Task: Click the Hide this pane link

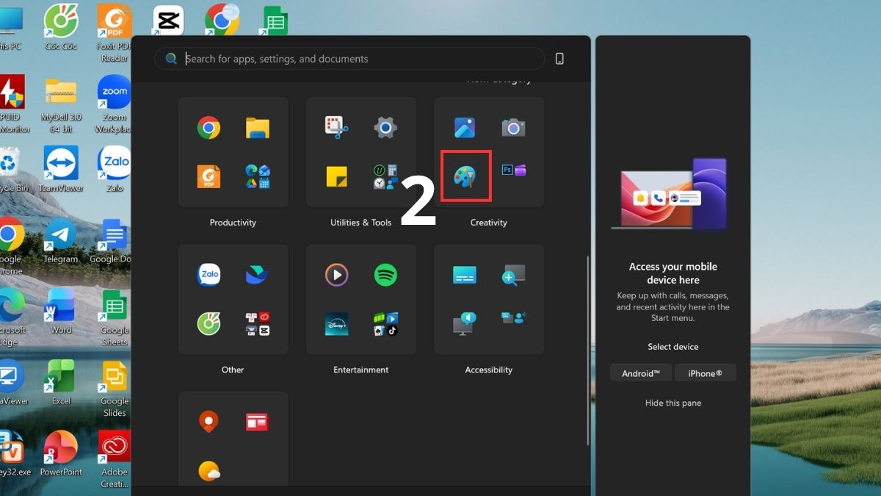Action: pos(672,403)
